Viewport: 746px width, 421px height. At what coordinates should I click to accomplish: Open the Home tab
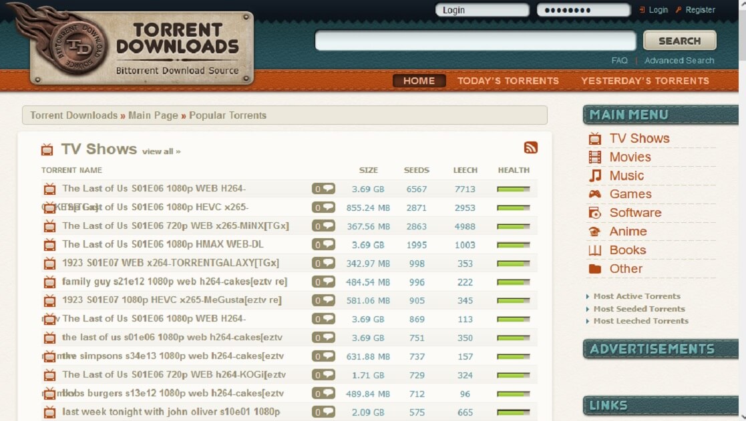[x=419, y=81]
